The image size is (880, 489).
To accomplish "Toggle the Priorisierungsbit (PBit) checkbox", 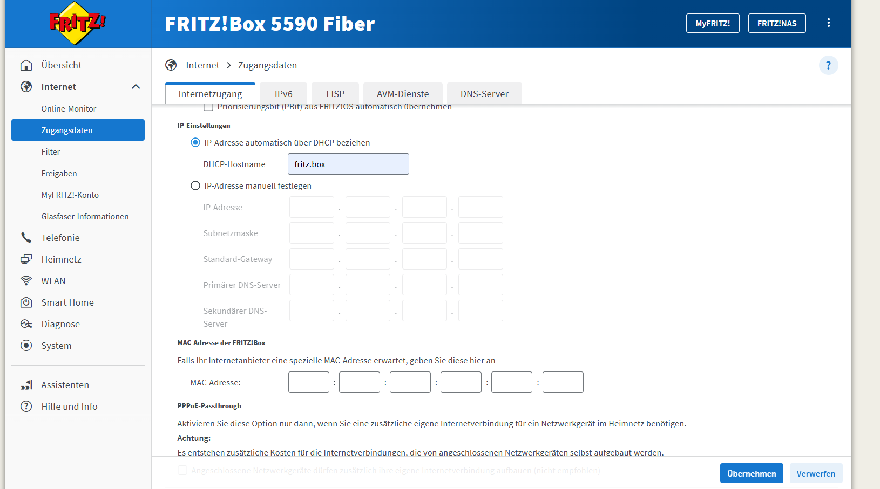I will coord(208,107).
